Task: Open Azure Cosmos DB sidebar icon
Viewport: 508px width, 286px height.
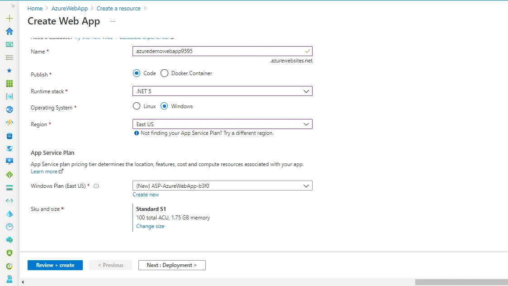Action: 9,148
